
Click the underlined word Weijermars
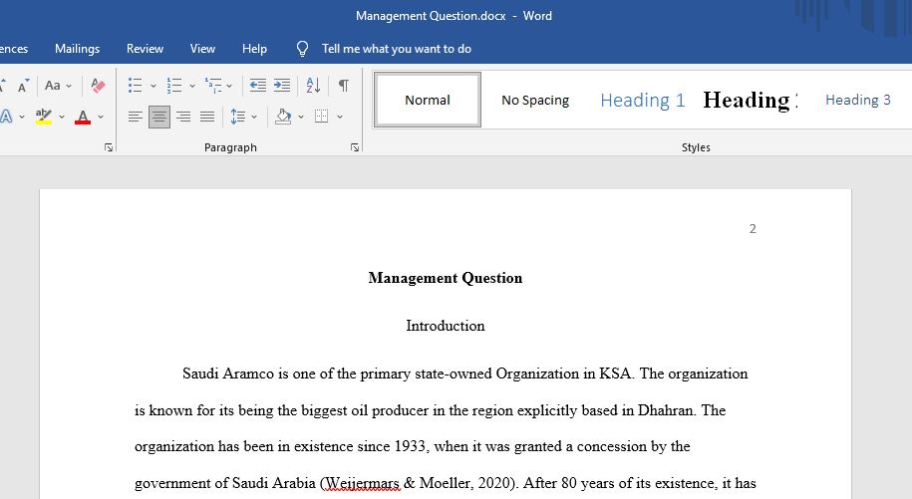[x=362, y=483]
